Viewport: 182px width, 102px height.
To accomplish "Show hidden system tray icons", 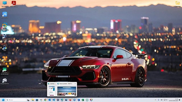I will pyautogui.click(x=156, y=100).
